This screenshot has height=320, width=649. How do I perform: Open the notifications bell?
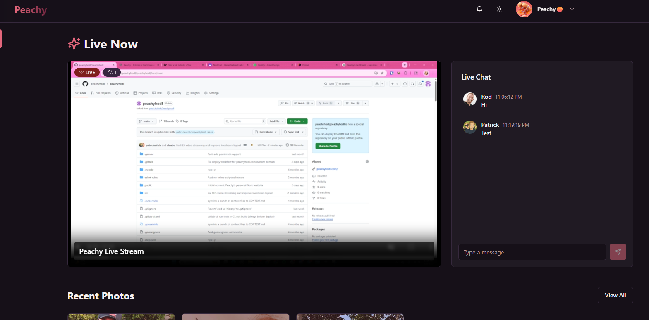pyautogui.click(x=479, y=9)
